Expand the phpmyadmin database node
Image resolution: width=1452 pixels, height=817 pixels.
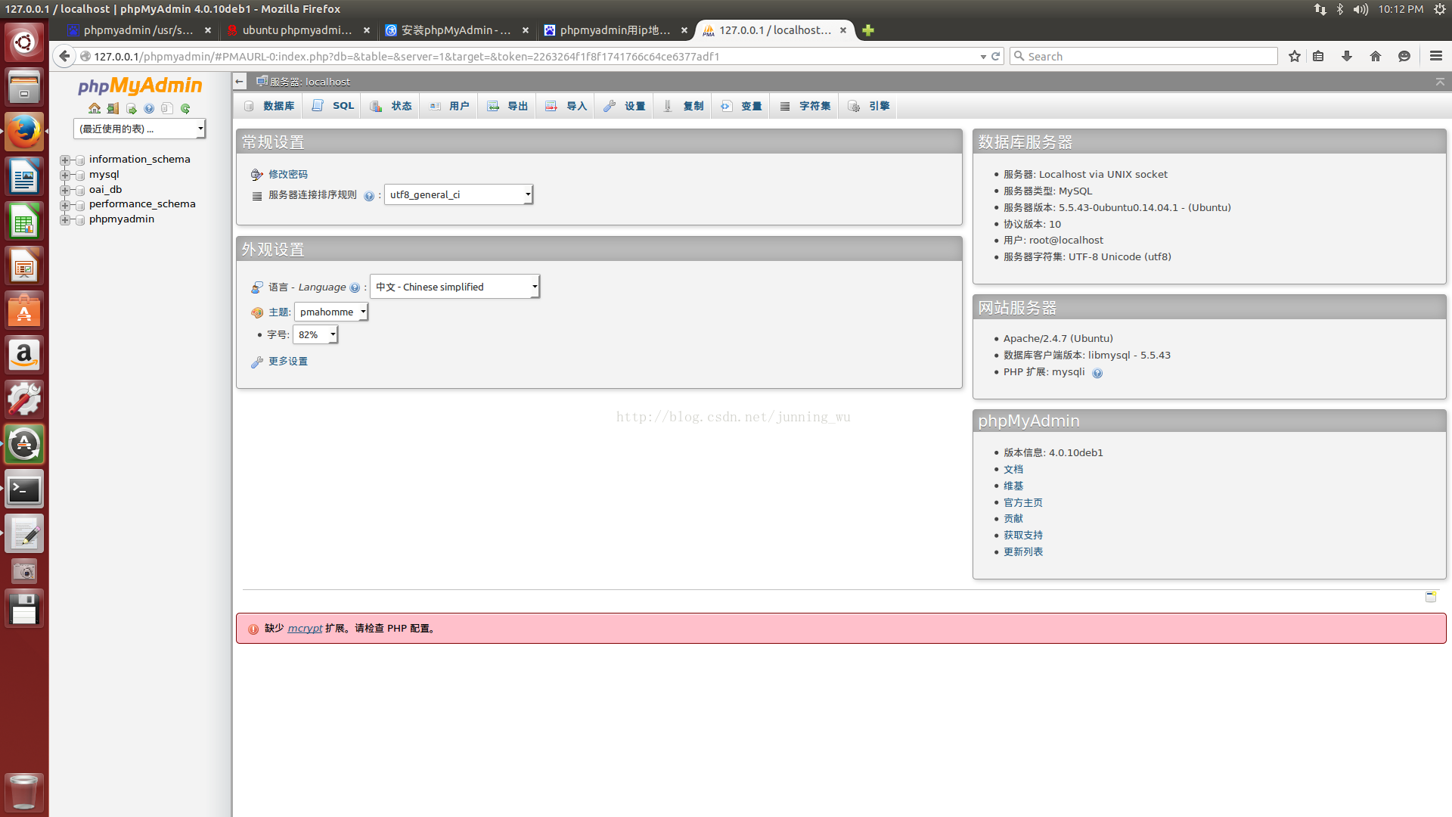tap(65, 219)
